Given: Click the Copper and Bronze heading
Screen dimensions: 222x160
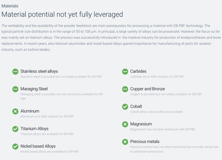Looking at the screenshot, I should coord(147,89).
